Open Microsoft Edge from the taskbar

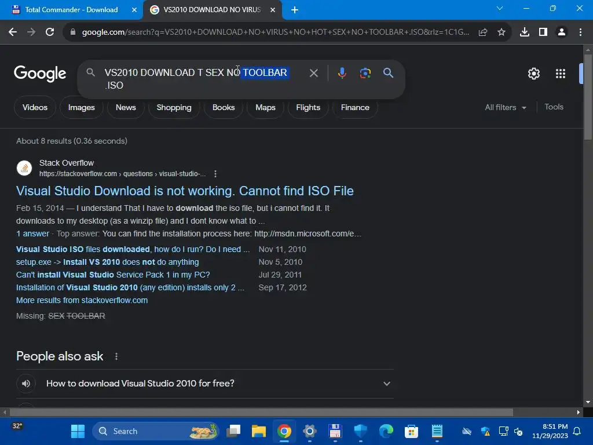[386, 431]
